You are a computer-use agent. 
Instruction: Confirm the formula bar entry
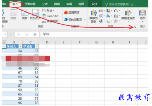tap(27, 34)
